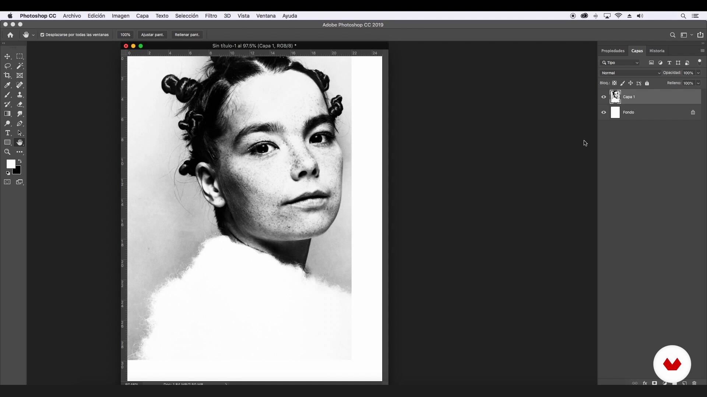Filter layers by smart objects
707x397 pixels.
point(687,63)
